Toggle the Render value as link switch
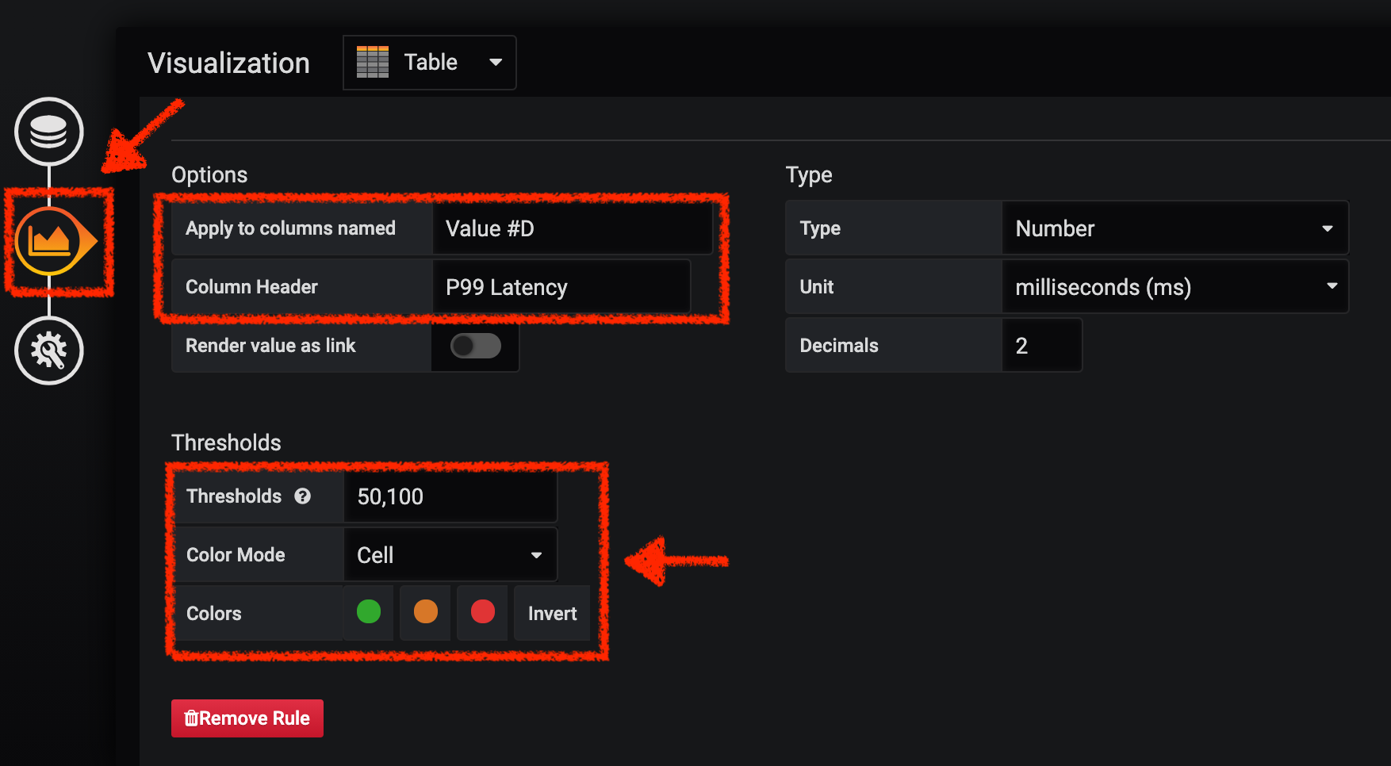This screenshot has width=1391, height=766. point(476,346)
